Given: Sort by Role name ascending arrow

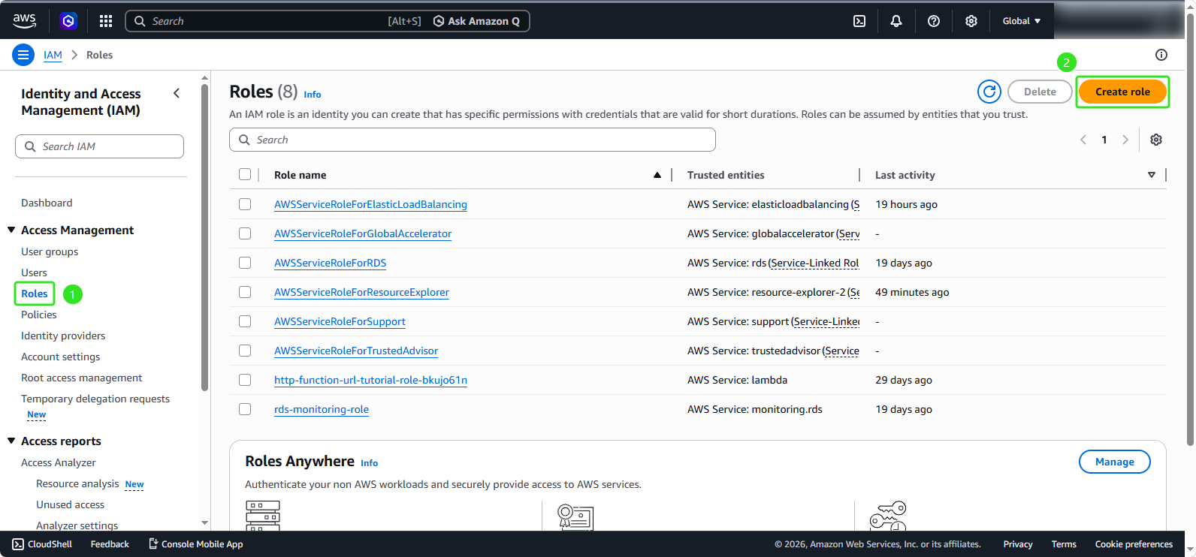Looking at the screenshot, I should [x=657, y=175].
